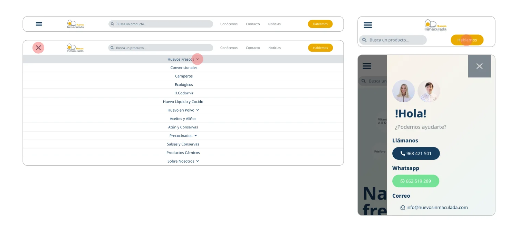Open Ecológicos menu entry
Image resolution: width=518 pixels, height=229 pixels.
pos(184,85)
